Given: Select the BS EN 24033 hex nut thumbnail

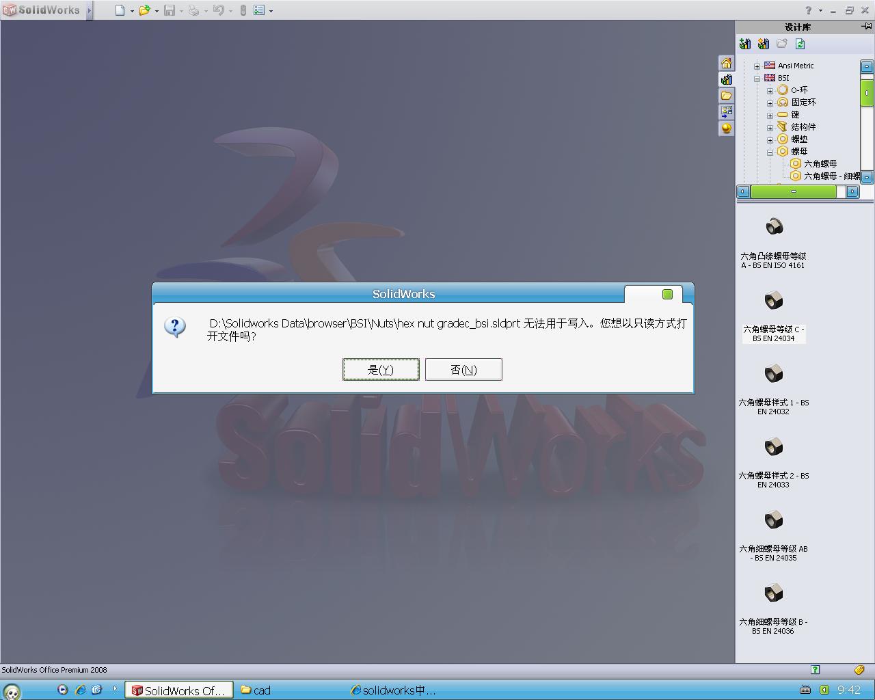Looking at the screenshot, I should click(x=774, y=446).
